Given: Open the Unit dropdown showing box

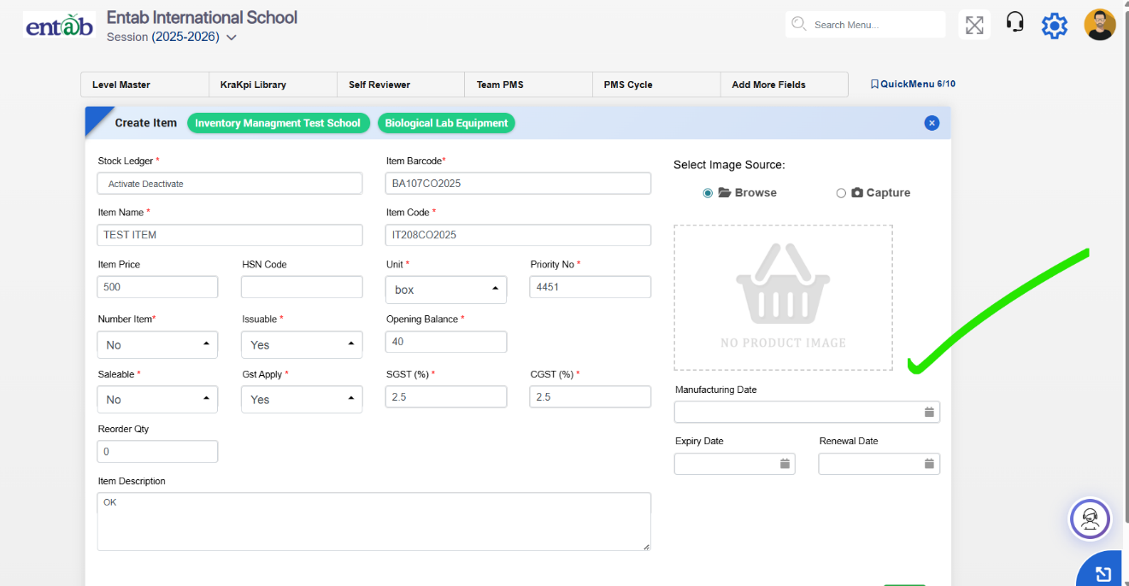Looking at the screenshot, I should (x=446, y=290).
